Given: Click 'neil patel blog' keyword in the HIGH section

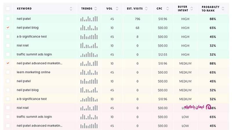Looking at the screenshot, I should [x=28, y=28].
